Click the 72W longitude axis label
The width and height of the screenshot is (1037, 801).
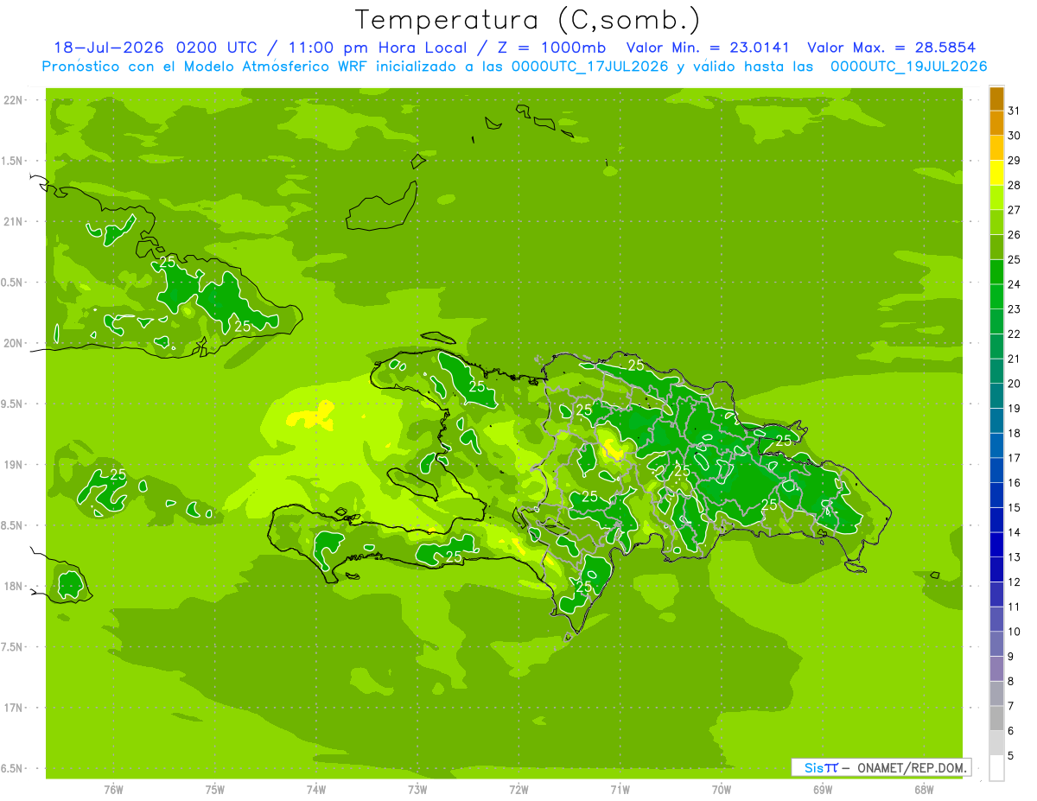pyautogui.click(x=518, y=789)
